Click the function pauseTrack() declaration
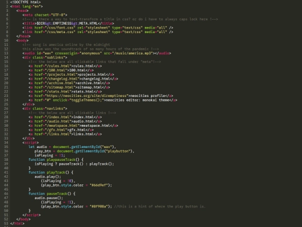 52,193
